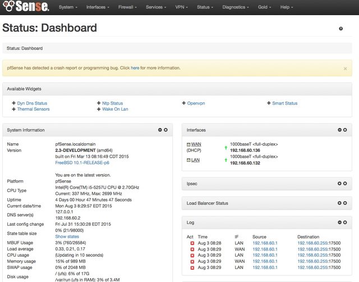This screenshot has height=282, width=359.
Task: Click the Show states link
Action: tap(67, 236)
